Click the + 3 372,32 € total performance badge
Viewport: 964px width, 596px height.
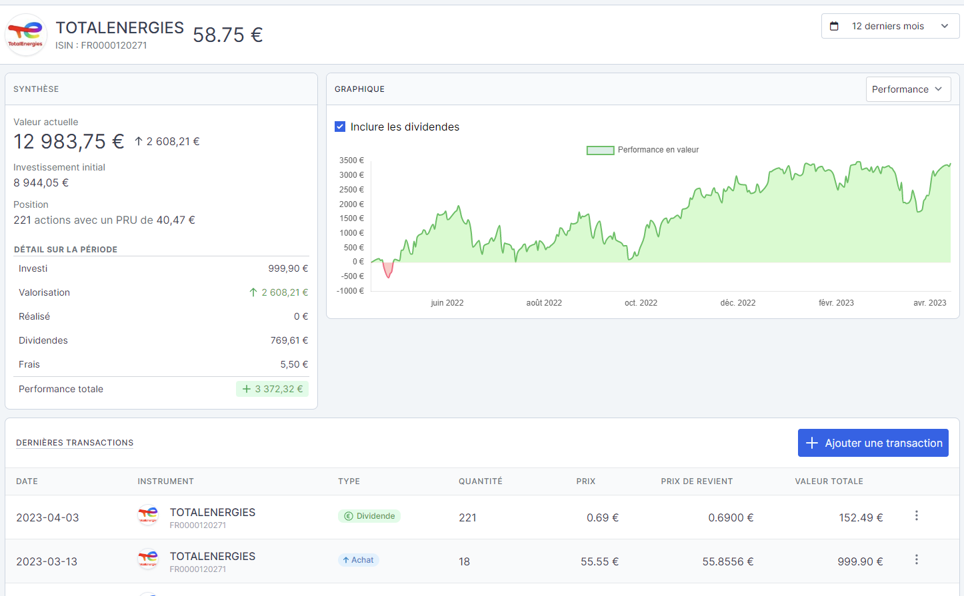pos(272,389)
